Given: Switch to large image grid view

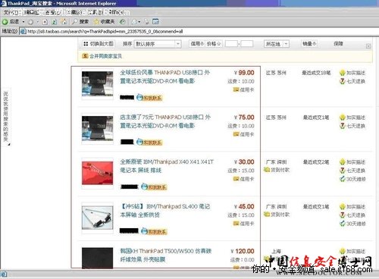Looking at the screenshot, I should pyautogui.click(x=99, y=44).
